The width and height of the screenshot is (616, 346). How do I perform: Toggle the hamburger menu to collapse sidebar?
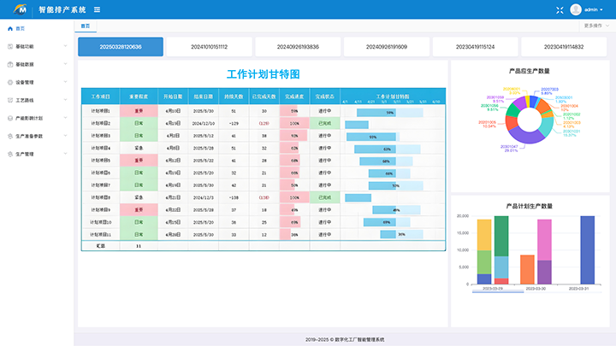(x=97, y=9)
